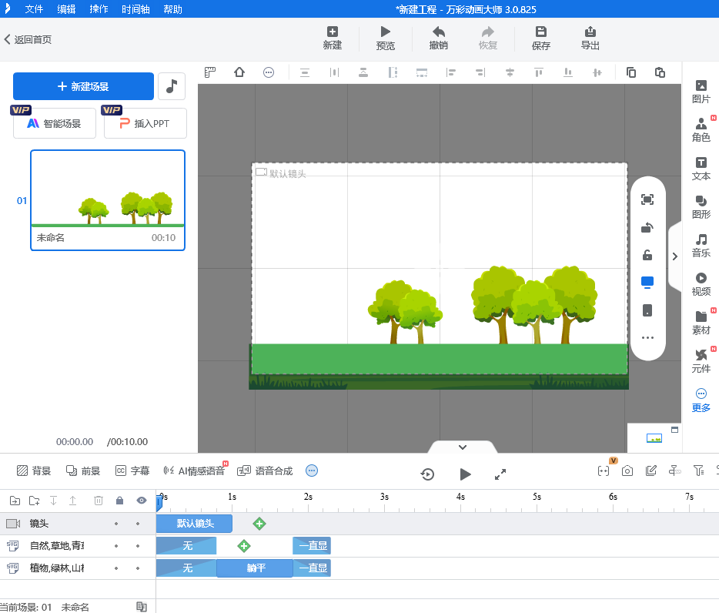Toggle the eye visibility icon in timeline header
719x613 pixels.
[142, 501]
